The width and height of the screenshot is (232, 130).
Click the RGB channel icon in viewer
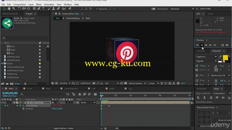pos(102,83)
